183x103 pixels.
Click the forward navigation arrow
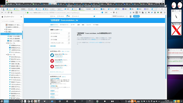(x=5, y=12)
